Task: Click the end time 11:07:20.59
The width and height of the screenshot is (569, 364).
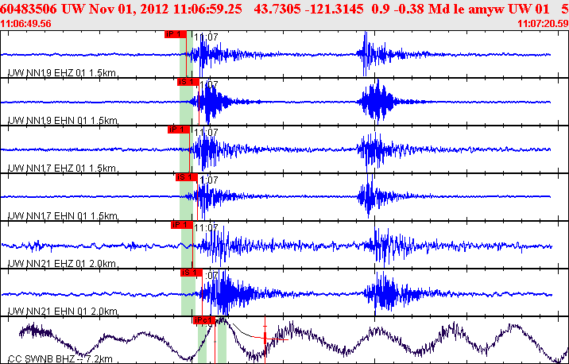Action: 543,24
